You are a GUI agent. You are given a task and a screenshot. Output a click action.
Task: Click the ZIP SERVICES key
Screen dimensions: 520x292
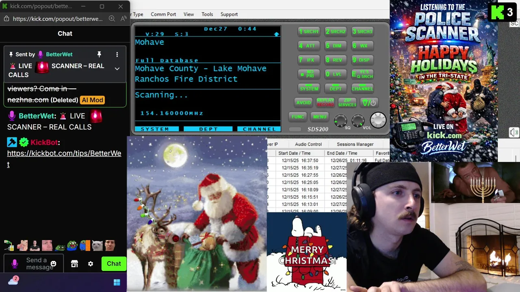pos(347,103)
